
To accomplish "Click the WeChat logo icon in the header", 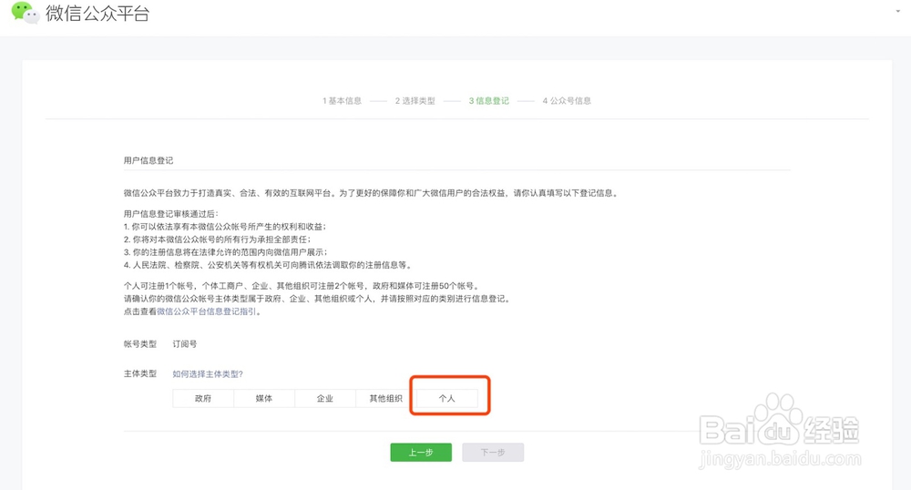I will 25,13.
